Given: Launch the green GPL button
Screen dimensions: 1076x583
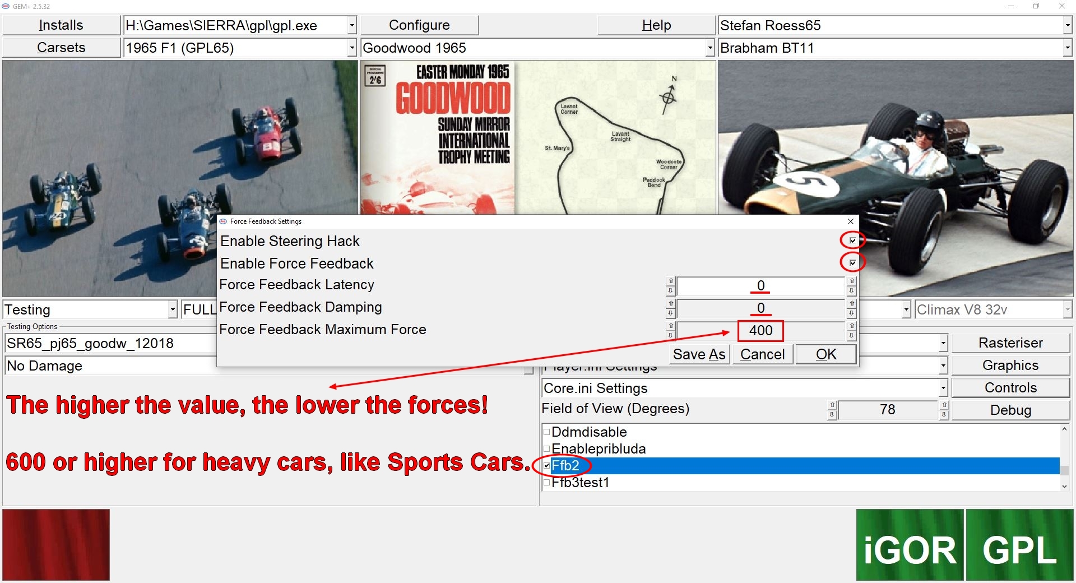Looking at the screenshot, I should (x=1019, y=545).
